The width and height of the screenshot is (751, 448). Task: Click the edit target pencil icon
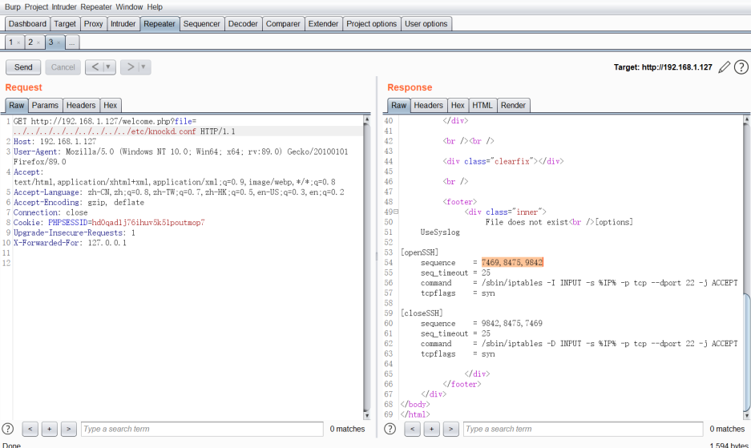click(x=725, y=67)
